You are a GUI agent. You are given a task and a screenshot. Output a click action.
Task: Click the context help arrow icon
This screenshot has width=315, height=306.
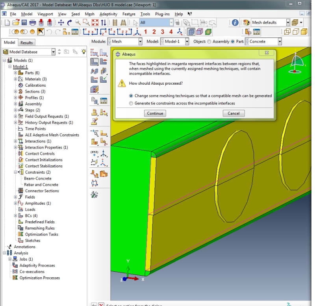(189, 14)
